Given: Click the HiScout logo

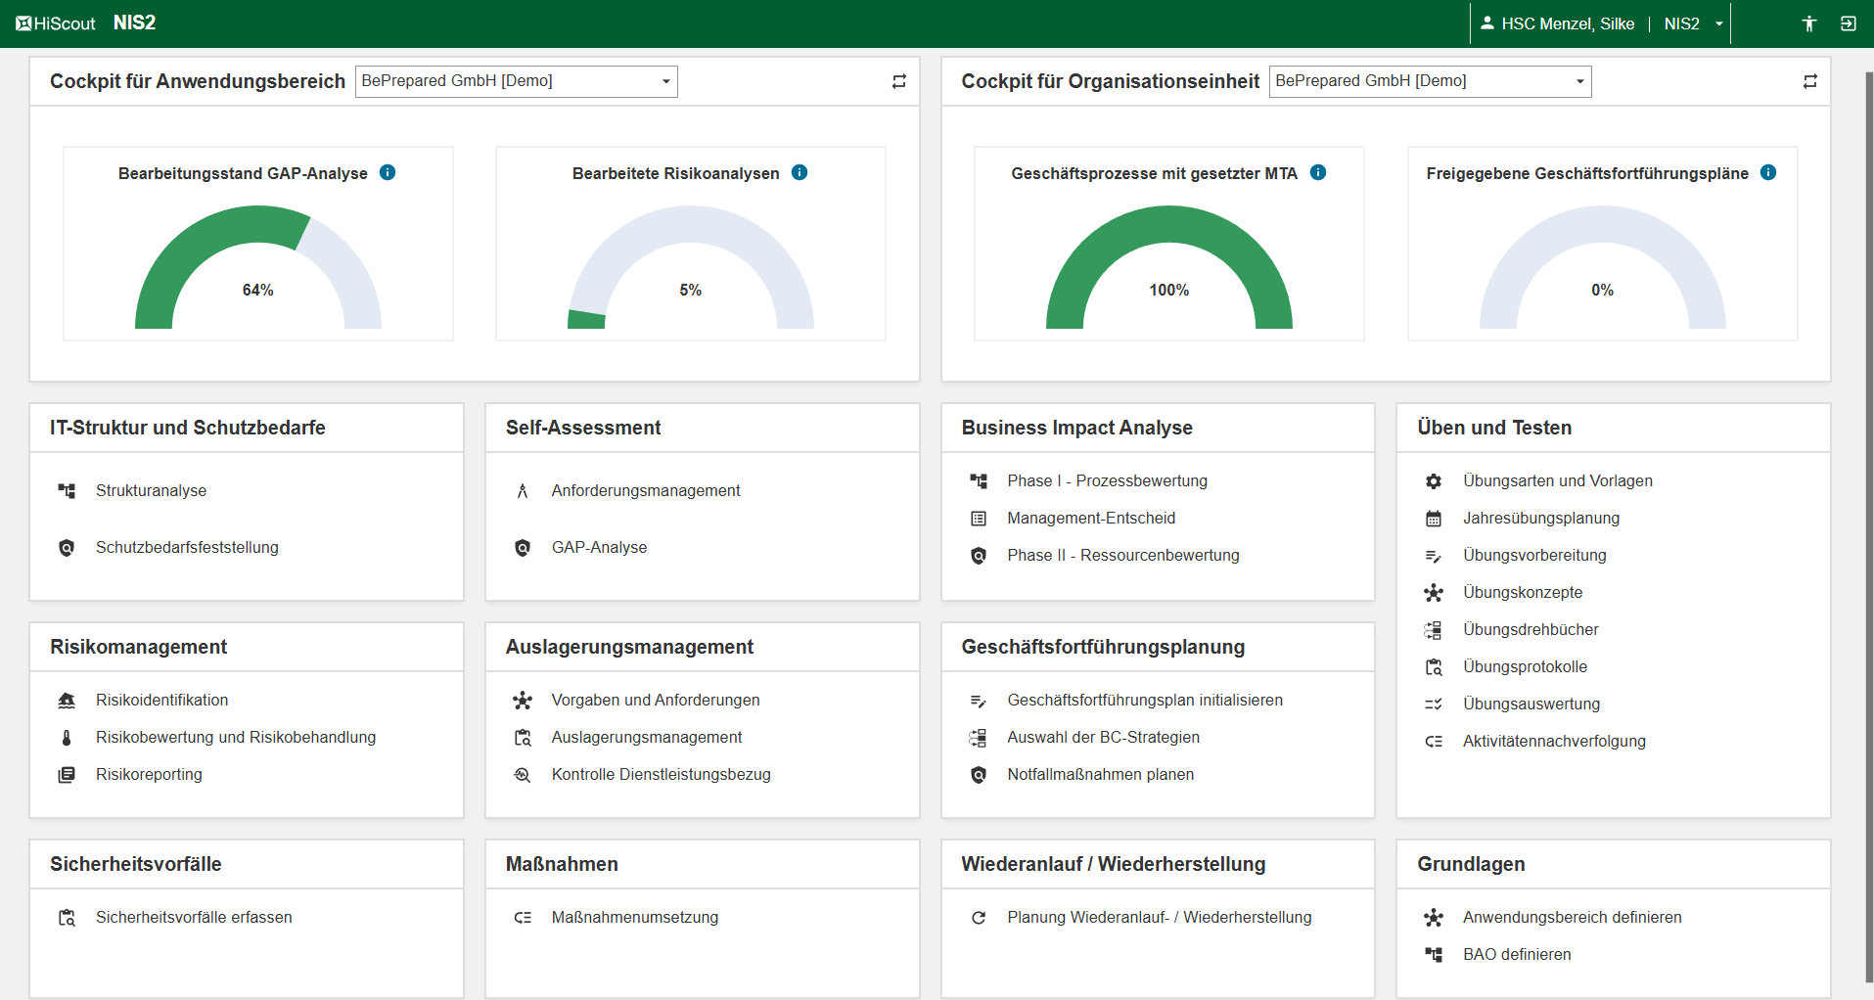Looking at the screenshot, I should [56, 23].
